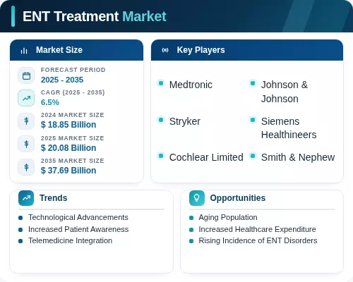Click Cochlear Limited in key players

click(x=206, y=157)
